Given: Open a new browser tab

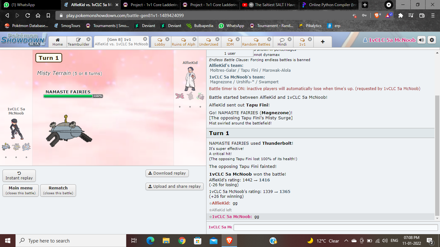Looking at the screenshot, I should pyautogui.click(x=365, y=5).
